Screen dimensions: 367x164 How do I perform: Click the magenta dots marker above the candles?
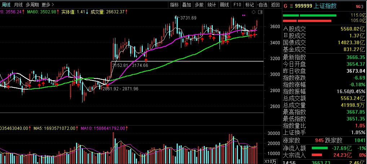click(244, 15)
